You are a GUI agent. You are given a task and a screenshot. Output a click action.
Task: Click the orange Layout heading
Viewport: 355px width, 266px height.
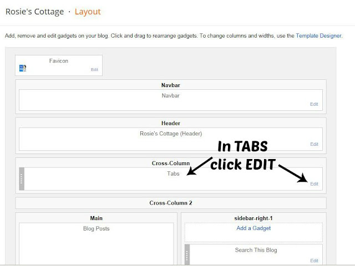pyautogui.click(x=88, y=12)
